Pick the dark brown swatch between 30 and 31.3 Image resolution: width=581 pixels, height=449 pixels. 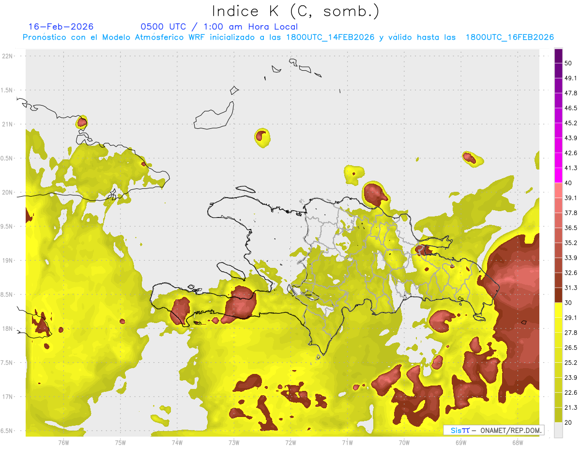pos(558,295)
